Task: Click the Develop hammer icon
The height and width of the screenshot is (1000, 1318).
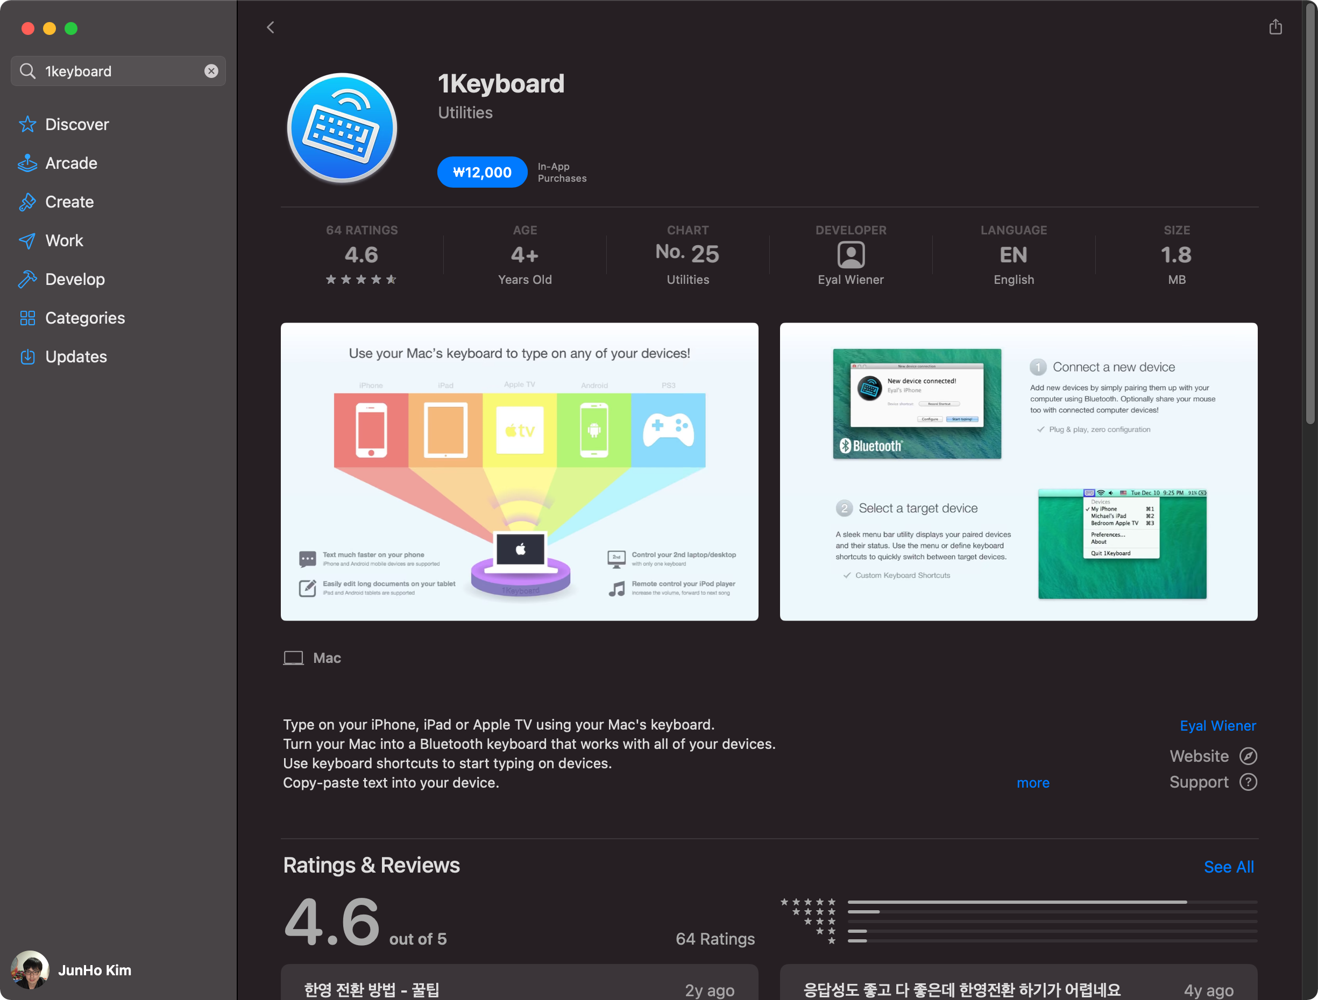Action: point(27,280)
